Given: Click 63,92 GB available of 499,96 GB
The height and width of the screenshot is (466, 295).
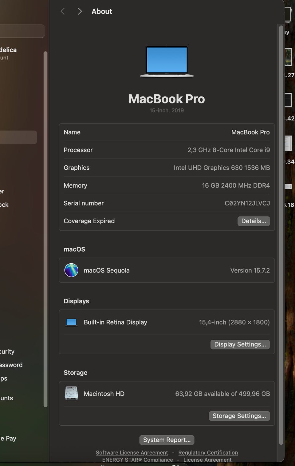Looking at the screenshot, I should (222, 394).
